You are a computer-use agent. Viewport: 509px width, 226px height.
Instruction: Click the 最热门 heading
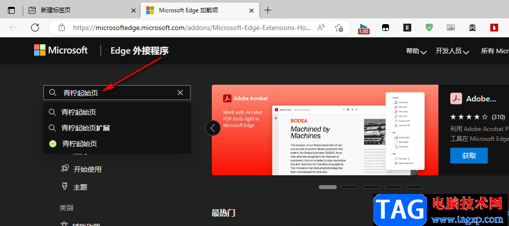pyautogui.click(x=223, y=213)
